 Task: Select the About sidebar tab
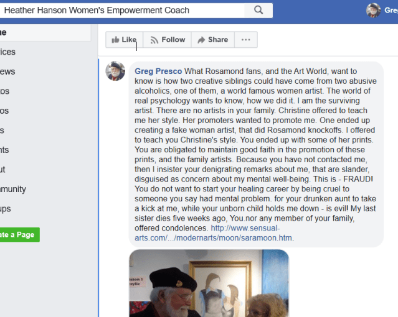click(2, 170)
